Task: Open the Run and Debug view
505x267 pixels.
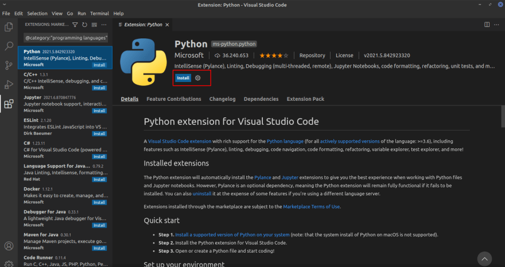Action: 9,84
